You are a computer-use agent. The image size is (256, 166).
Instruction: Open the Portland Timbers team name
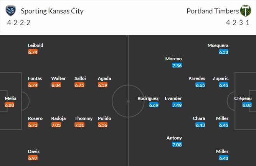(211, 11)
